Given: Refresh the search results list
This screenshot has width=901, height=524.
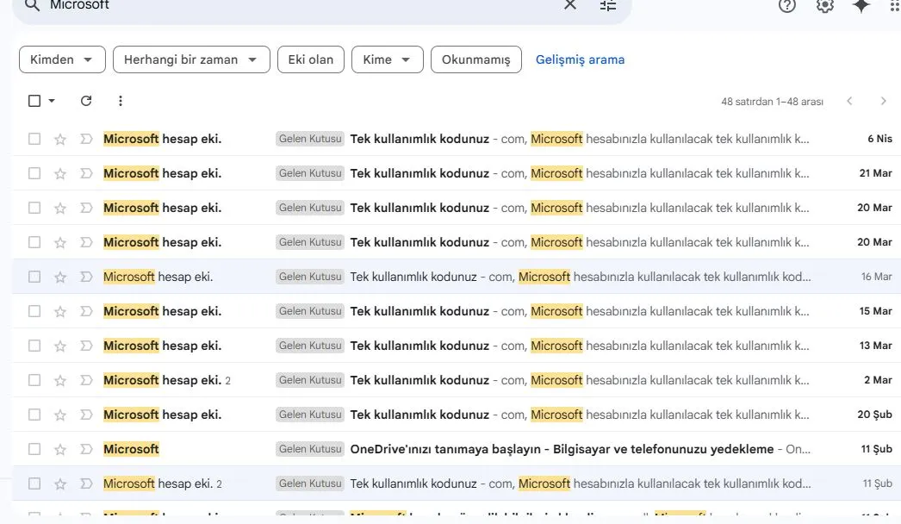Looking at the screenshot, I should tap(86, 101).
